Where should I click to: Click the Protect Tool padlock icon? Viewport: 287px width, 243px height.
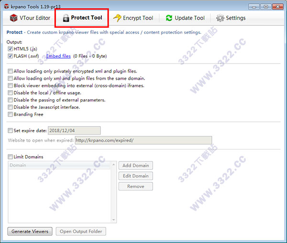coord(66,18)
